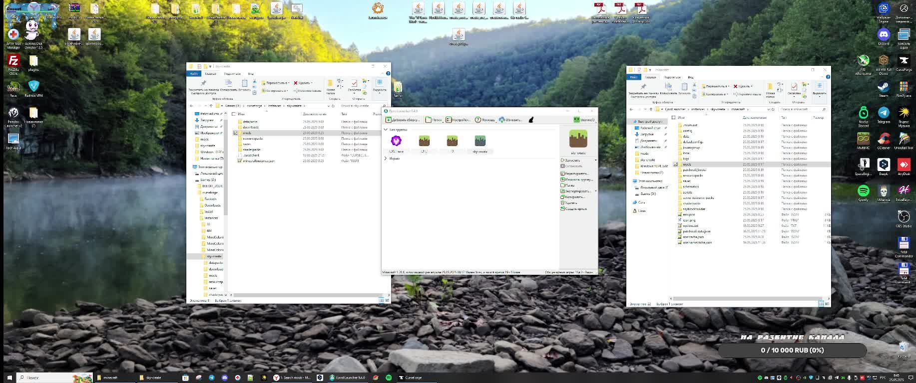Click Windows Start button on taskbar

click(9, 378)
